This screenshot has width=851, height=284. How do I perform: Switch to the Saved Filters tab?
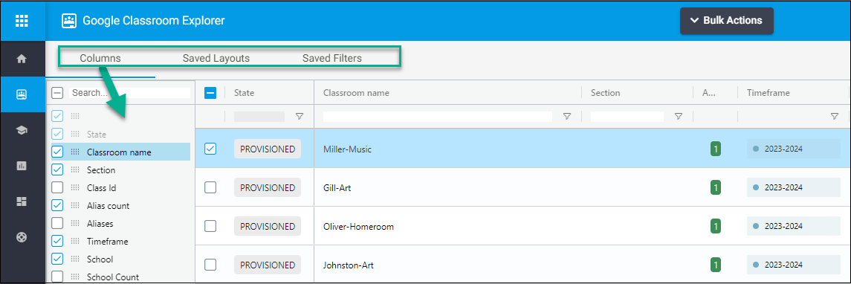pyautogui.click(x=332, y=58)
